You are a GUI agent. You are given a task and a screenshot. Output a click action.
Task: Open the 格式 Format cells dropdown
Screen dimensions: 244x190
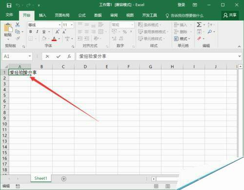pyautogui.click(x=182, y=38)
